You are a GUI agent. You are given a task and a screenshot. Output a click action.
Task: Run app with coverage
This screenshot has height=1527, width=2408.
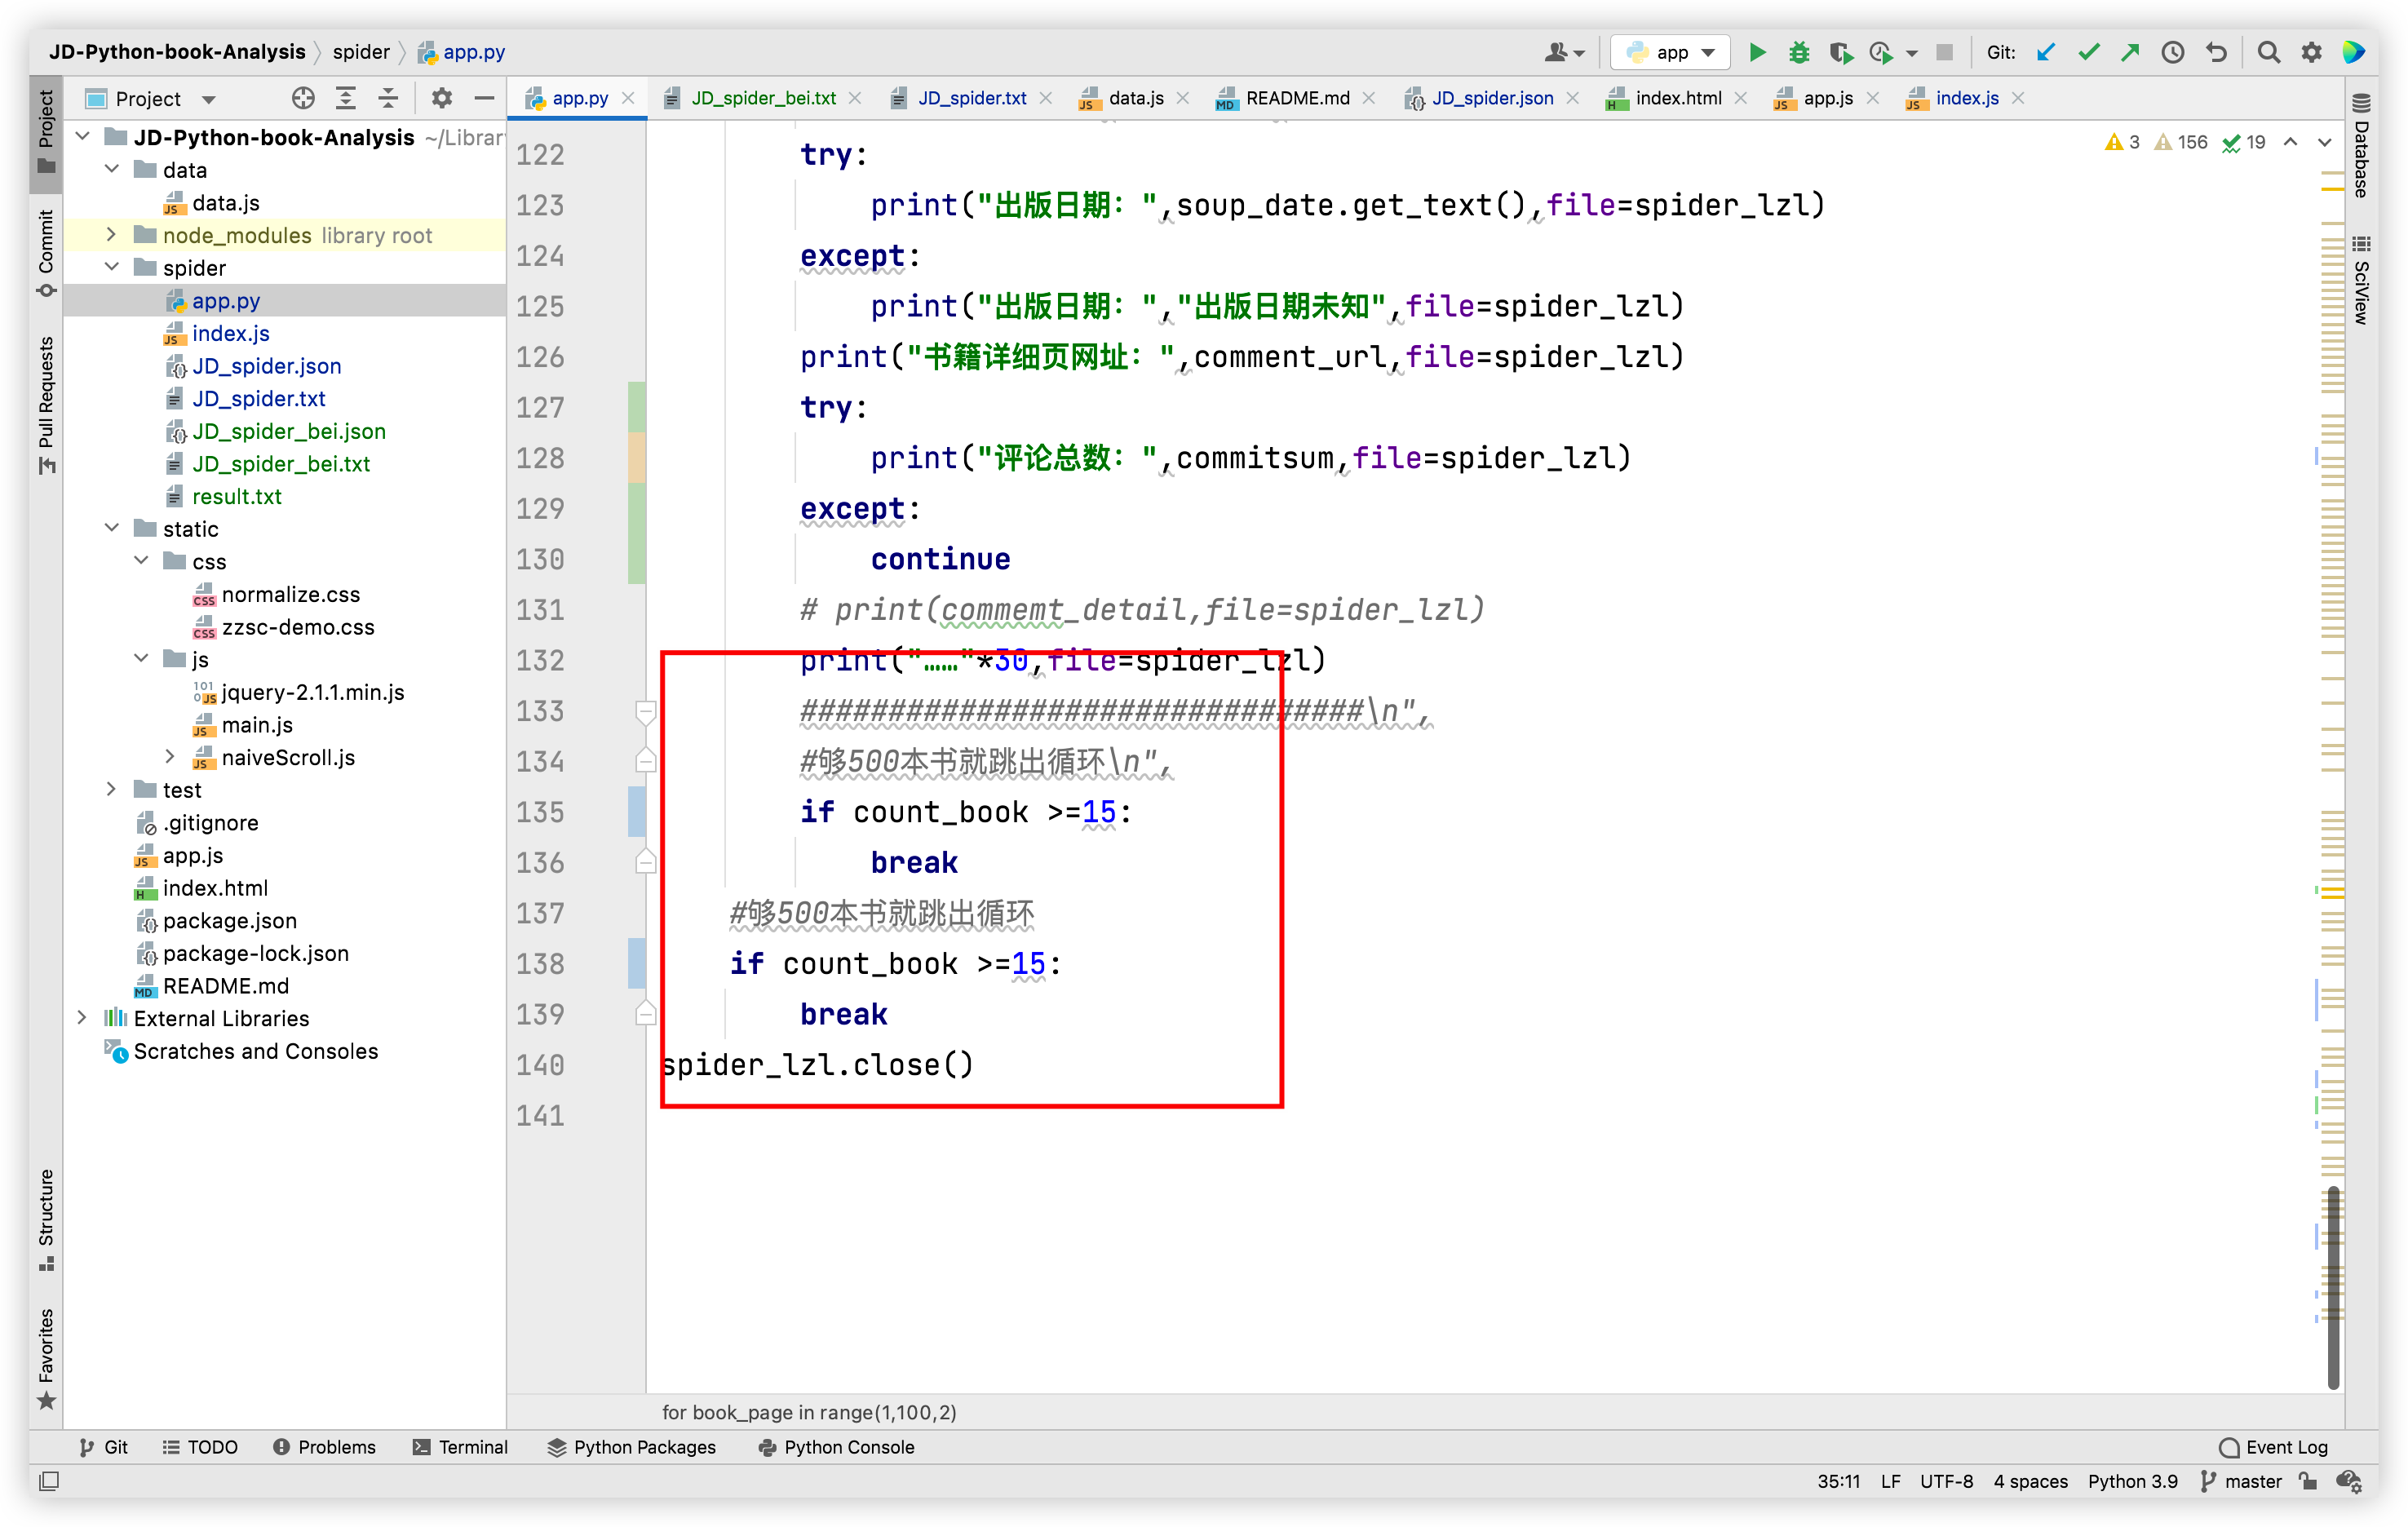[1840, 52]
